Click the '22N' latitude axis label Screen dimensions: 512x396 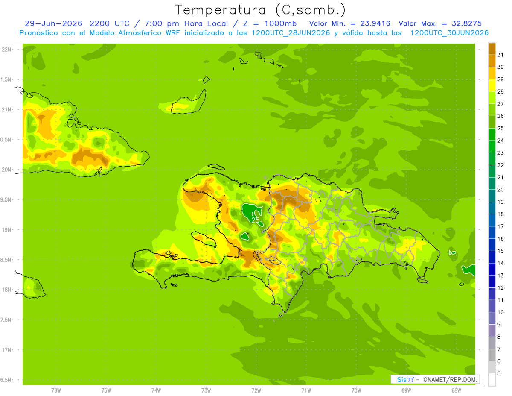tap(7, 50)
